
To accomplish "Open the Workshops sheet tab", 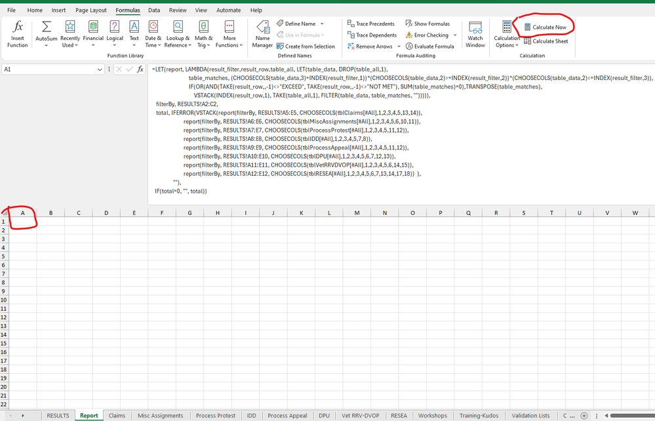I will tap(433, 416).
